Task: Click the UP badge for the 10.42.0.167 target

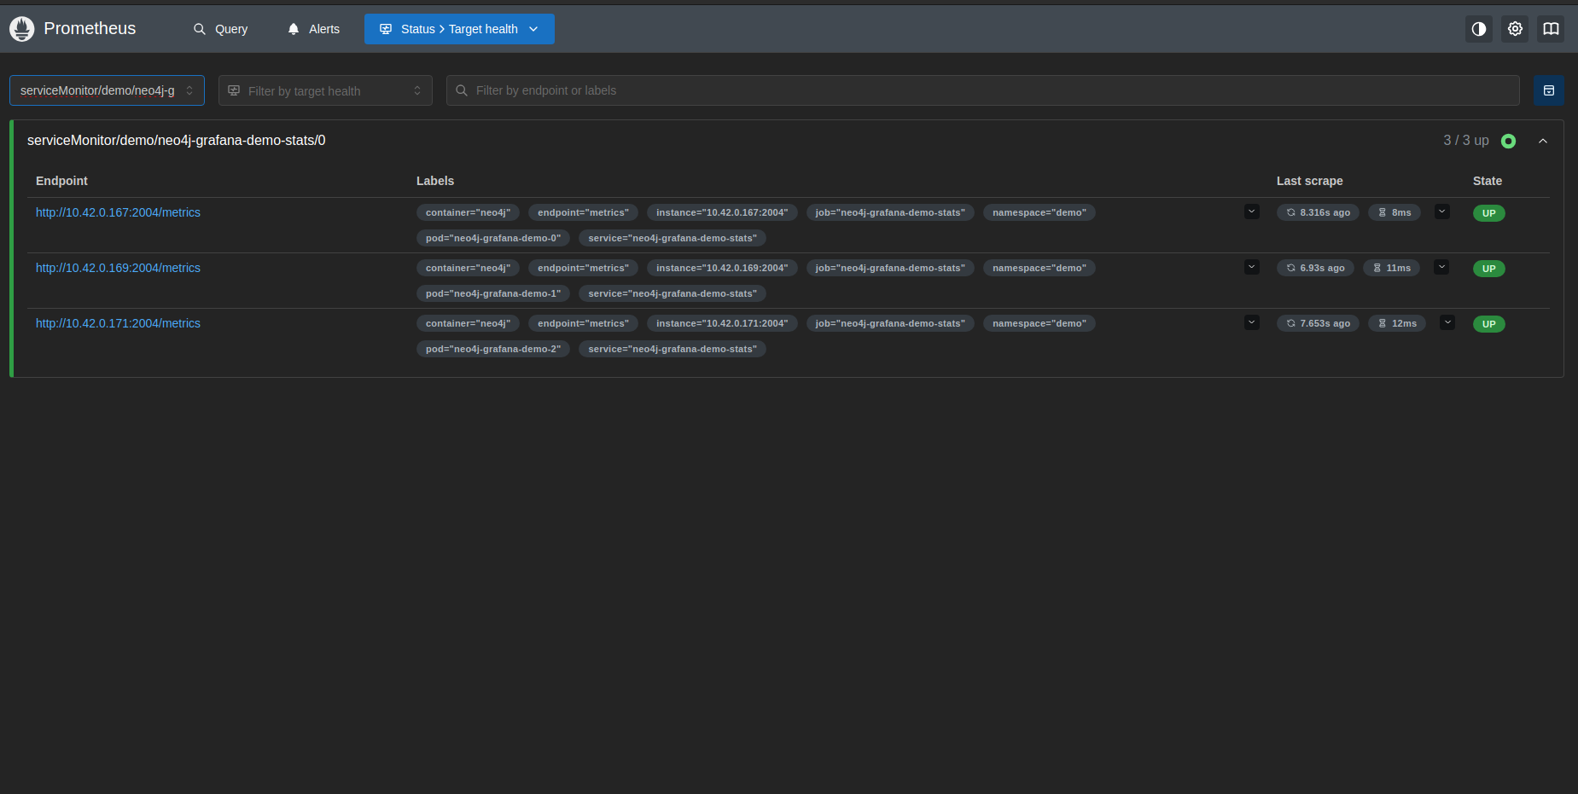Action: (x=1489, y=213)
